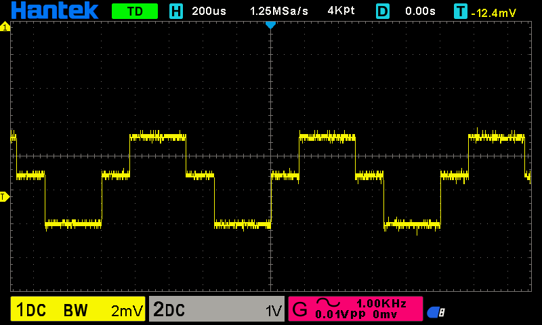Click the yellow T trigger level marker
This screenshot has width=542, height=325.
(5, 197)
